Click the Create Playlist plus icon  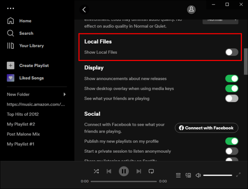tap(10, 66)
